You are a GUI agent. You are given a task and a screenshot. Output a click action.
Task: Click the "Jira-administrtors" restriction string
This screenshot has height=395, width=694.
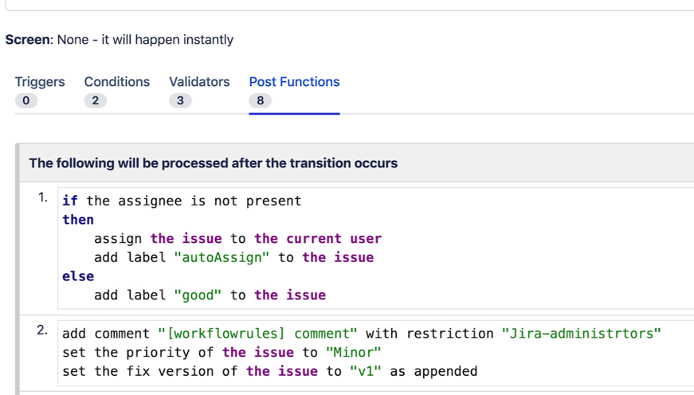pyautogui.click(x=581, y=334)
